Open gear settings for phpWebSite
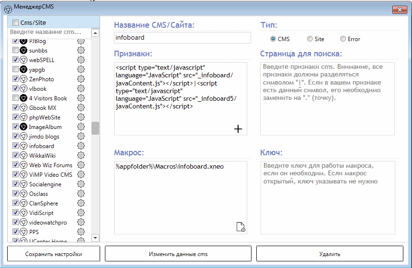The image size is (412, 268). point(81,117)
